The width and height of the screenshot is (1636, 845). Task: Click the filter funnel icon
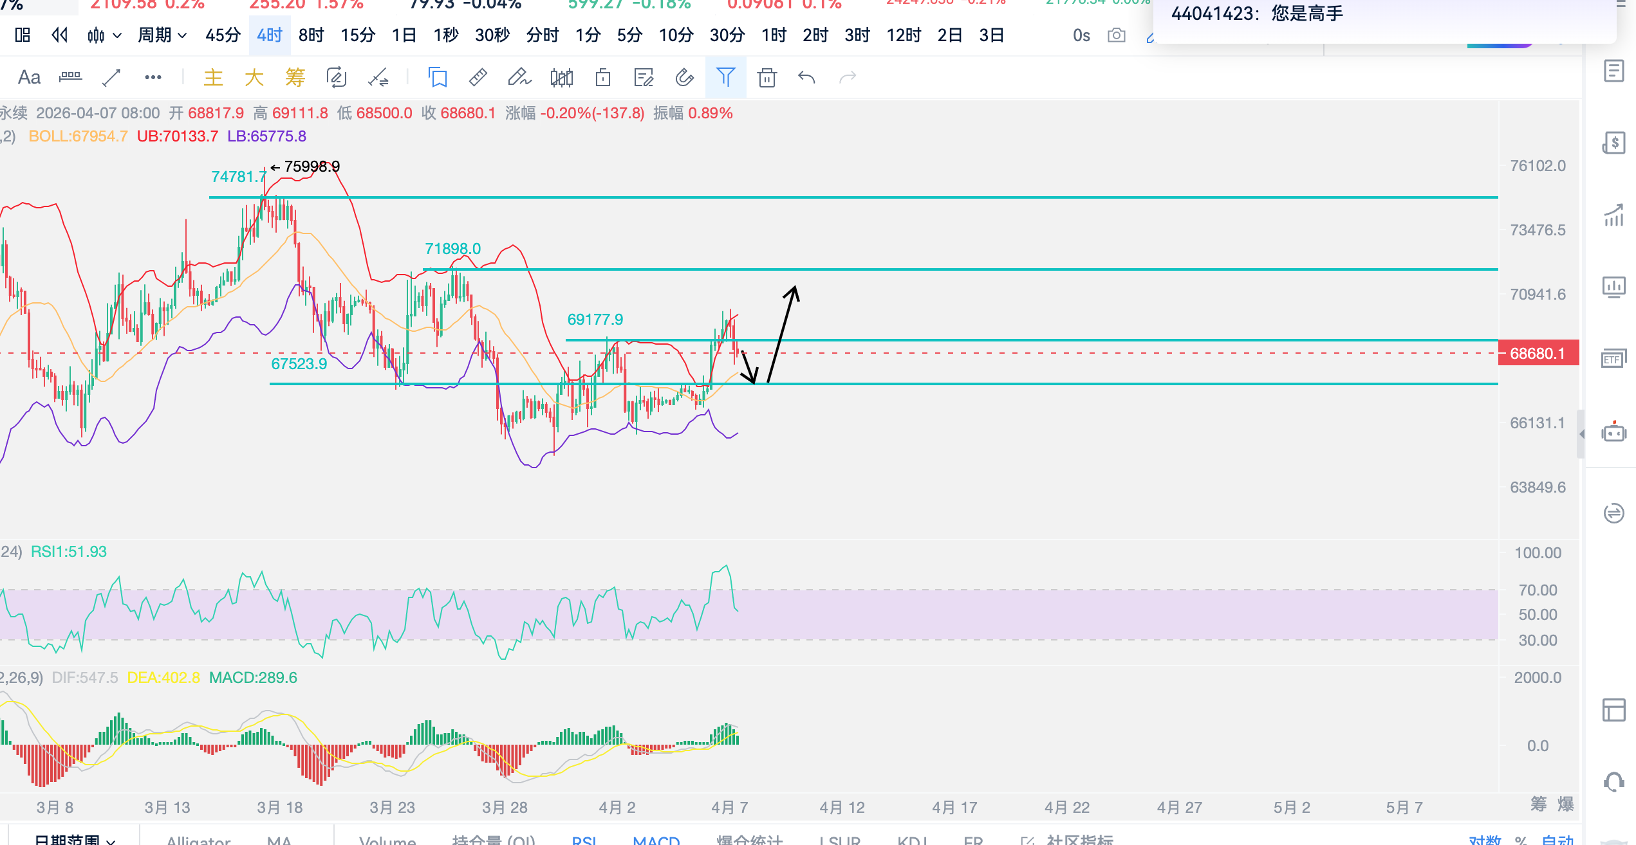[x=725, y=78]
